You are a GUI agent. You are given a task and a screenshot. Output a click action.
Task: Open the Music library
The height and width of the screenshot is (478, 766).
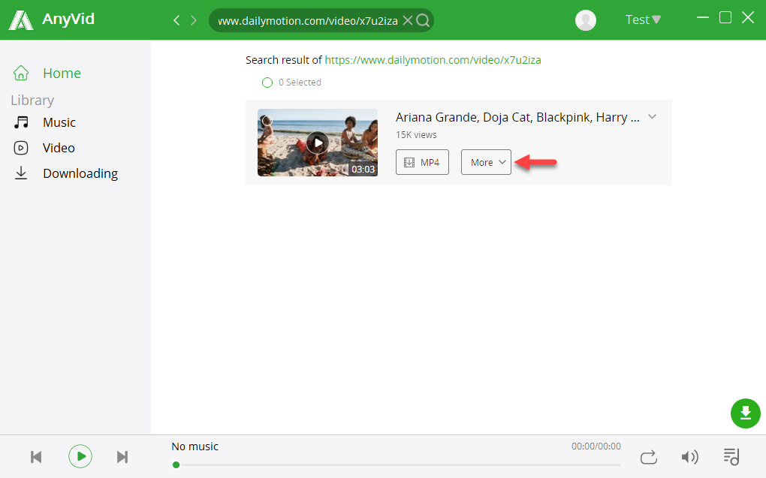(59, 122)
